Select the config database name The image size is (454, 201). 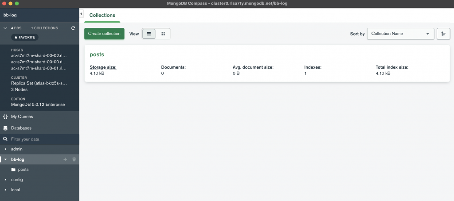point(17,180)
